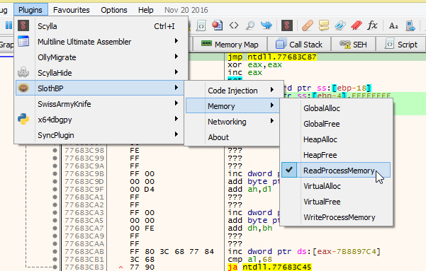This screenshot has height=271, width=426.
Task: Click the labels tag toolbar icon
Action: tap(340, 25)
